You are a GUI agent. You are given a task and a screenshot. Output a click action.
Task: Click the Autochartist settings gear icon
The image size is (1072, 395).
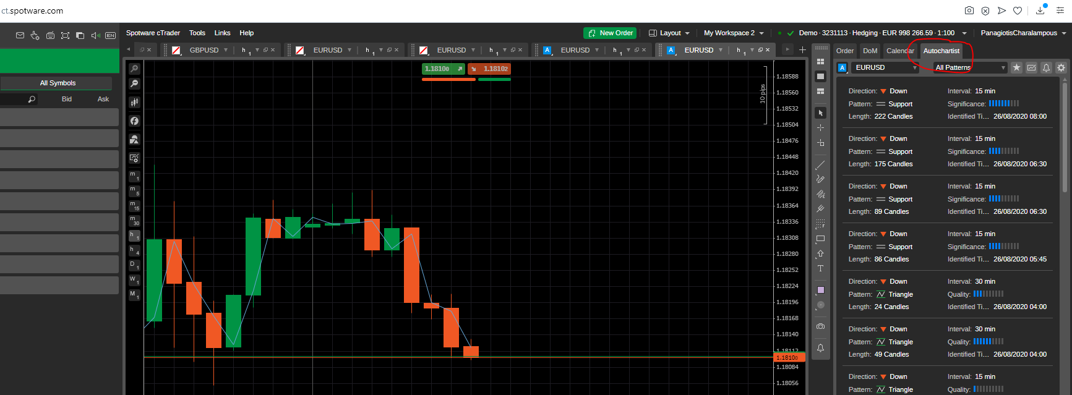click(x=1061, y=68)
